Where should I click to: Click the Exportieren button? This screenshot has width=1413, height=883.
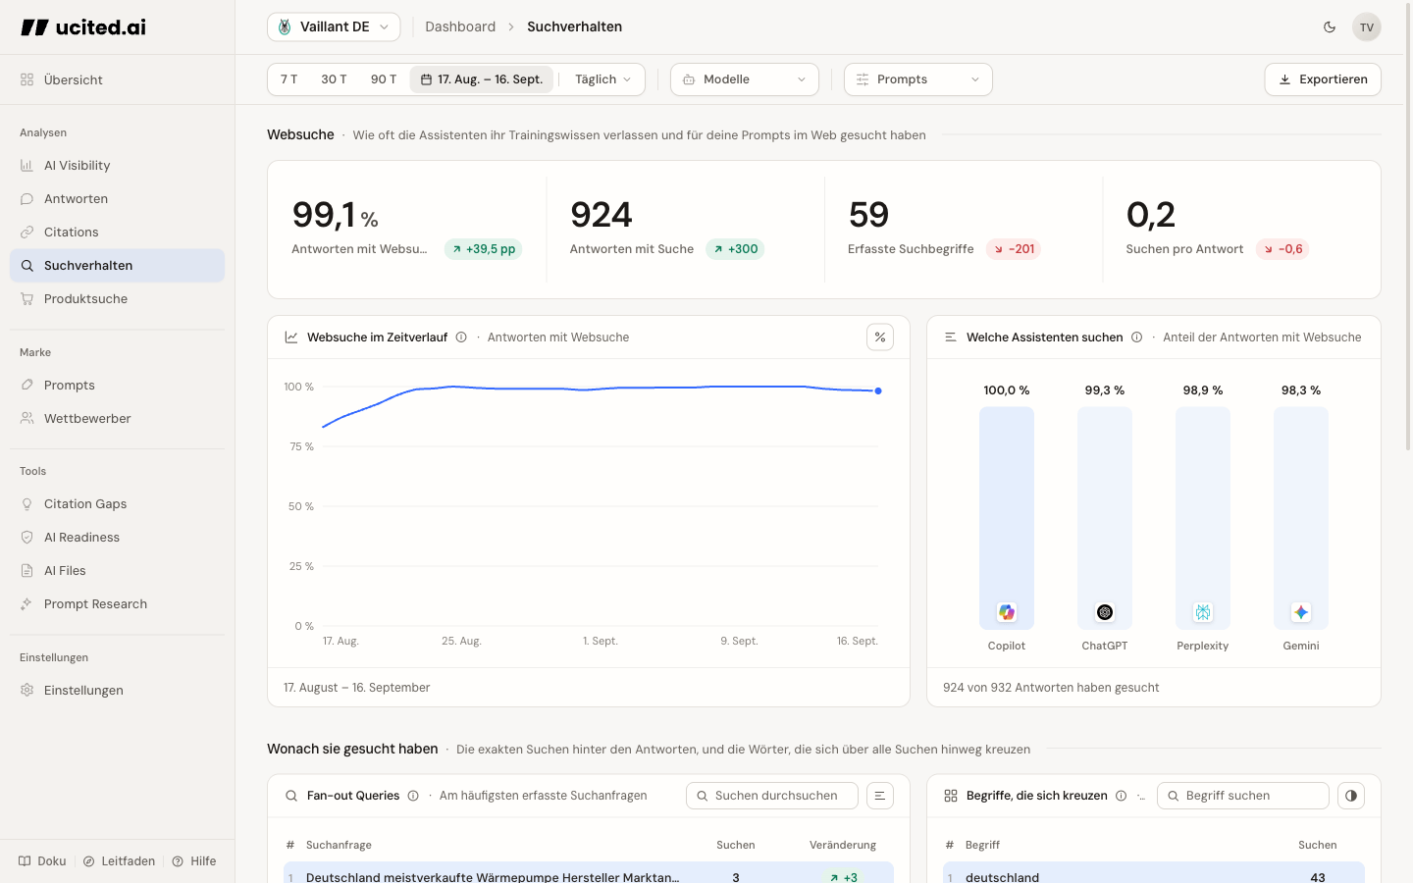click(x=1323, y=79)
